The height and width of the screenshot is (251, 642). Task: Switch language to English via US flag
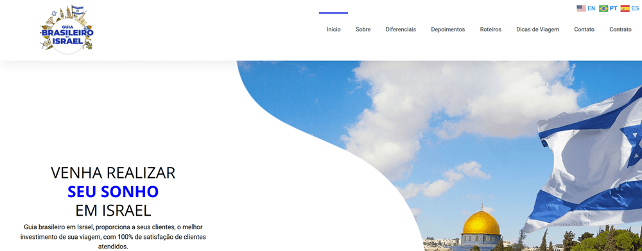(x=586, y=8)
